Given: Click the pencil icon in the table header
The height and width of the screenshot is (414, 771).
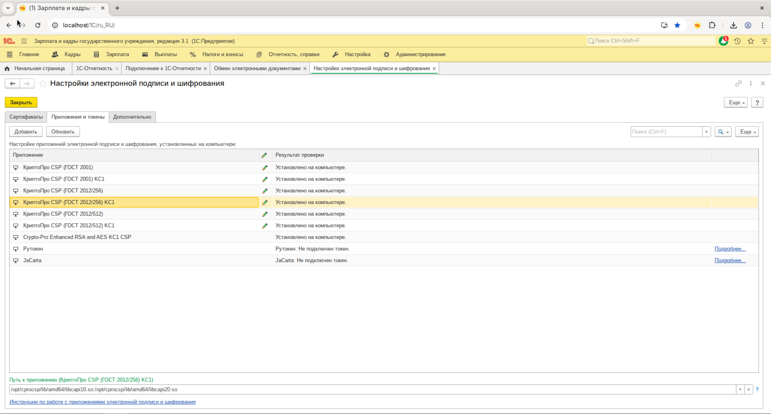Looking at the screenshot, I should 264,155.
